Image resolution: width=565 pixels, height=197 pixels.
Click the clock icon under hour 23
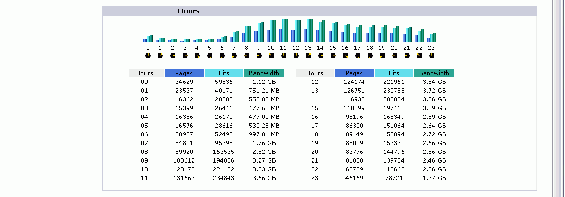tap(432, 56)
